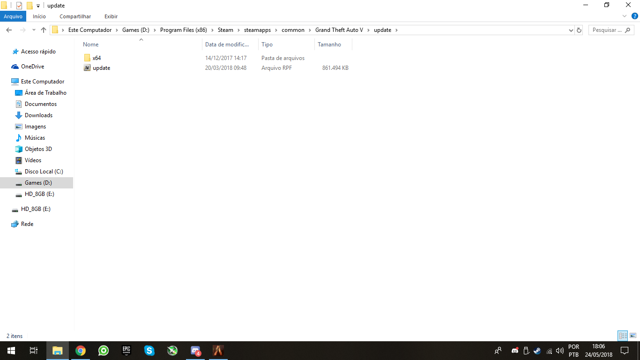
Task: Open Documentos in sidebar
Action: click(x=40, y=104)
